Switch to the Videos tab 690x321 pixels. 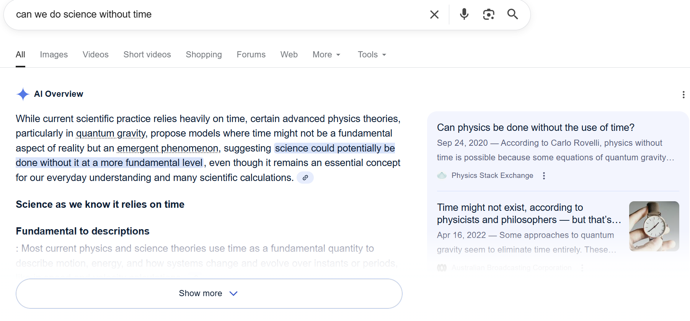point(96,55)
